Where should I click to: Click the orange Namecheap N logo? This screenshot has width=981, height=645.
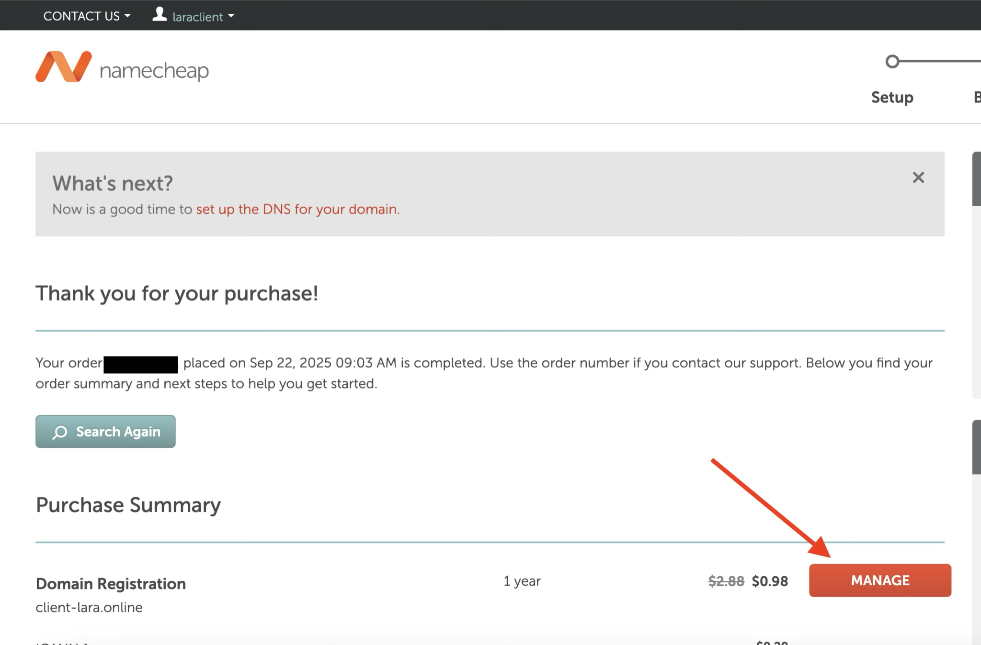[63, 67]
